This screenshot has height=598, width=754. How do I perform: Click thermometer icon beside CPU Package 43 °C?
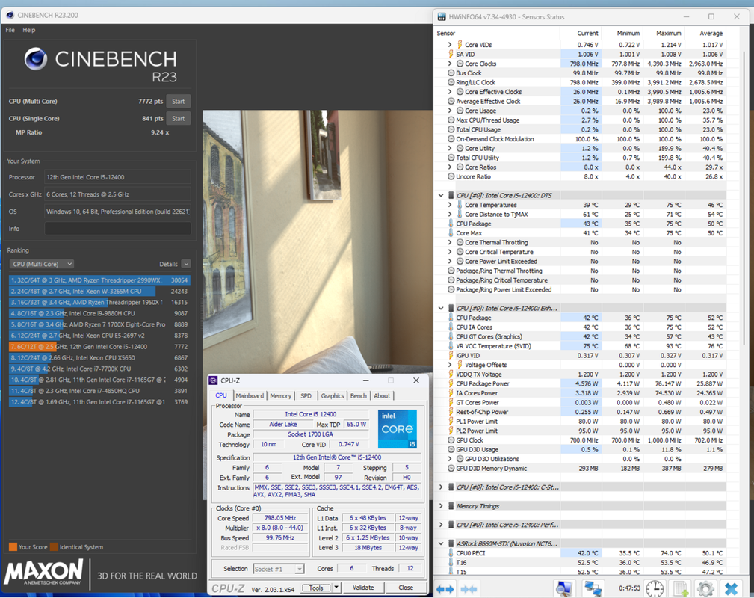tap(451, 224)
